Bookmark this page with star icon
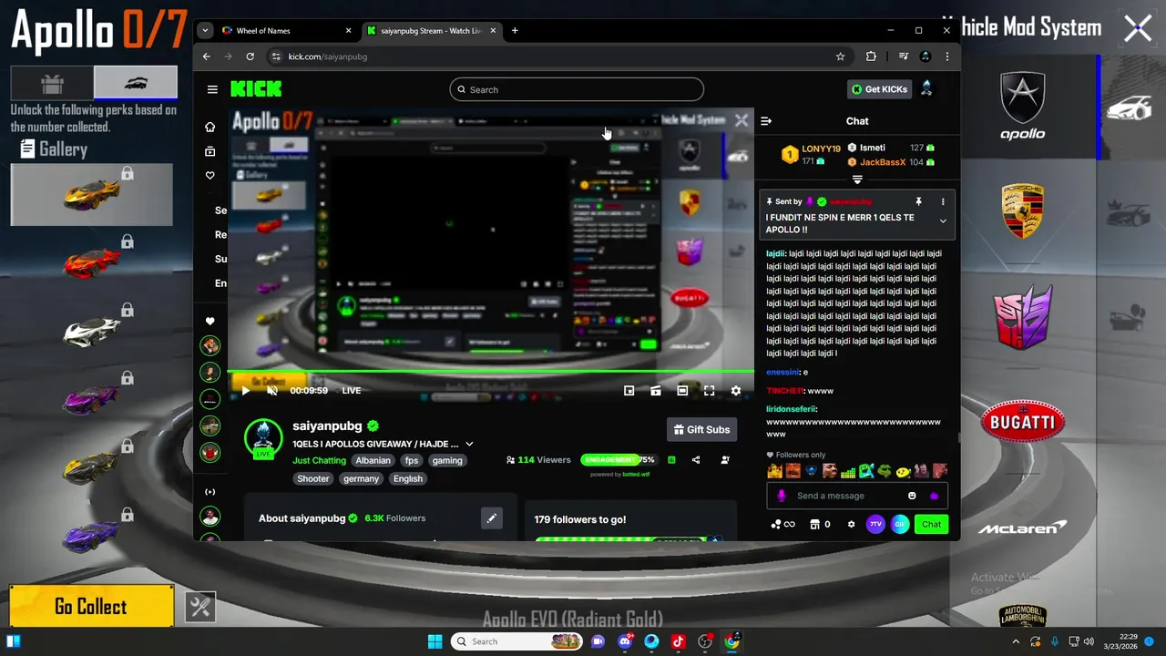1166x656 pixels. pos(840,56)
